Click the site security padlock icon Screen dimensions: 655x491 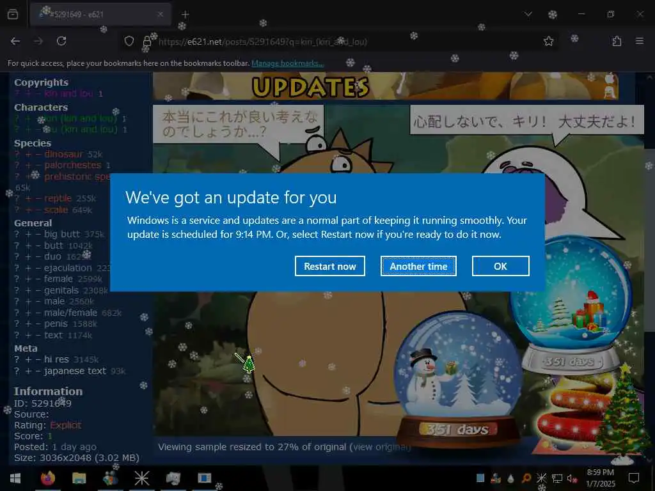147,42
